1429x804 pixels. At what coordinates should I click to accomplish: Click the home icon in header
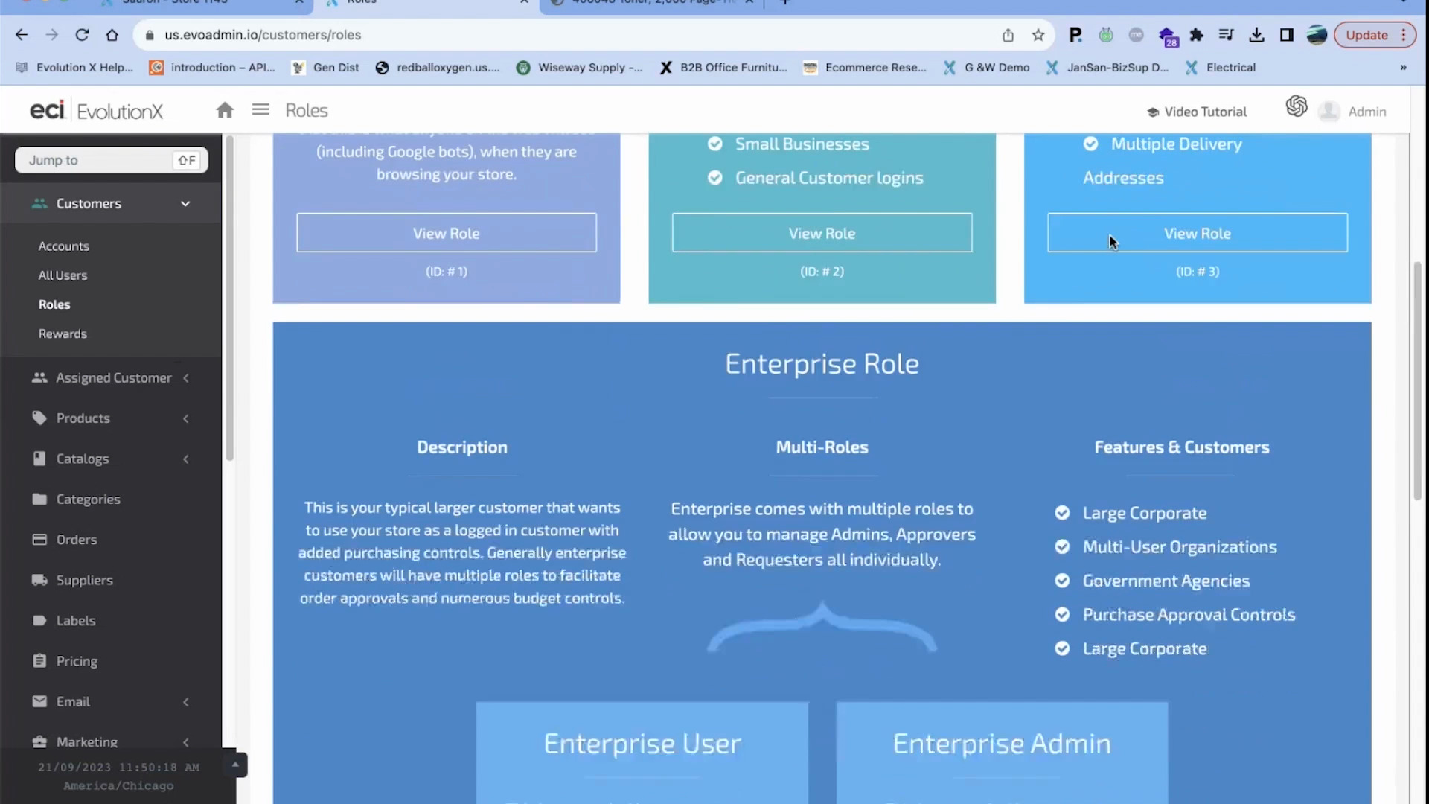[x=225, y=110]
